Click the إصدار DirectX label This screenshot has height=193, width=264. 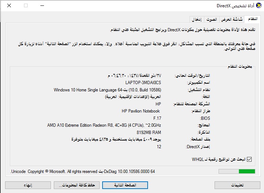(198, 147)
